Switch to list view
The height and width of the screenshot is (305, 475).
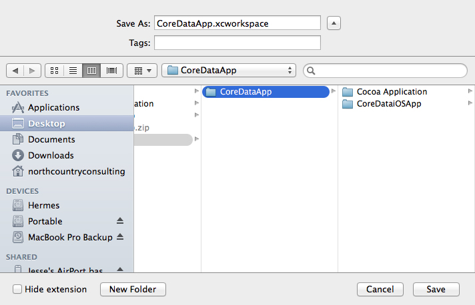73,71
